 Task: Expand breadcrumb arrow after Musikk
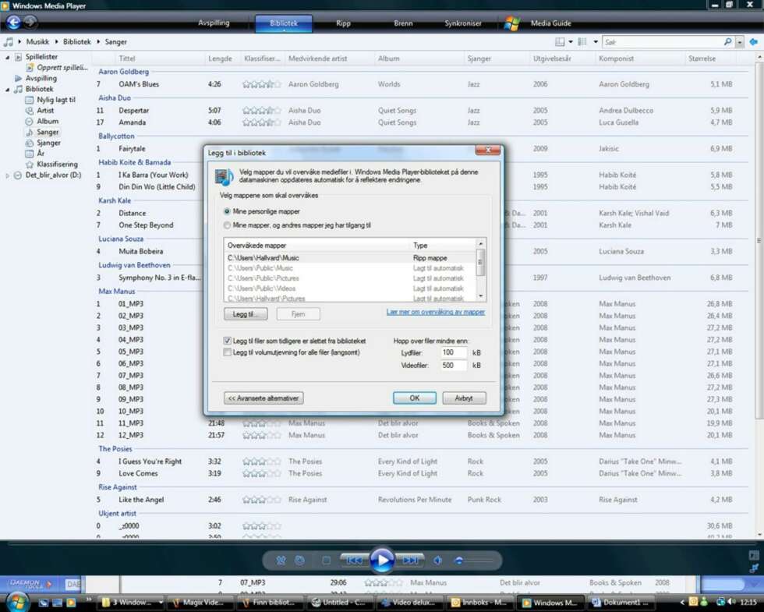pyautogui.click(x=56, y=42)
